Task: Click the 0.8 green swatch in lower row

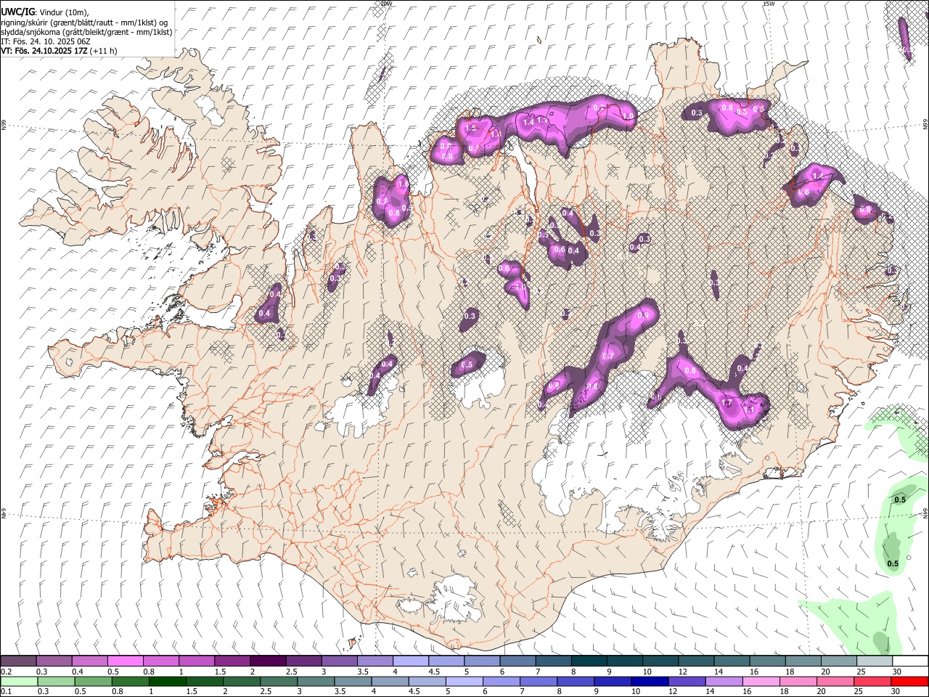Action: pos(131,681)
